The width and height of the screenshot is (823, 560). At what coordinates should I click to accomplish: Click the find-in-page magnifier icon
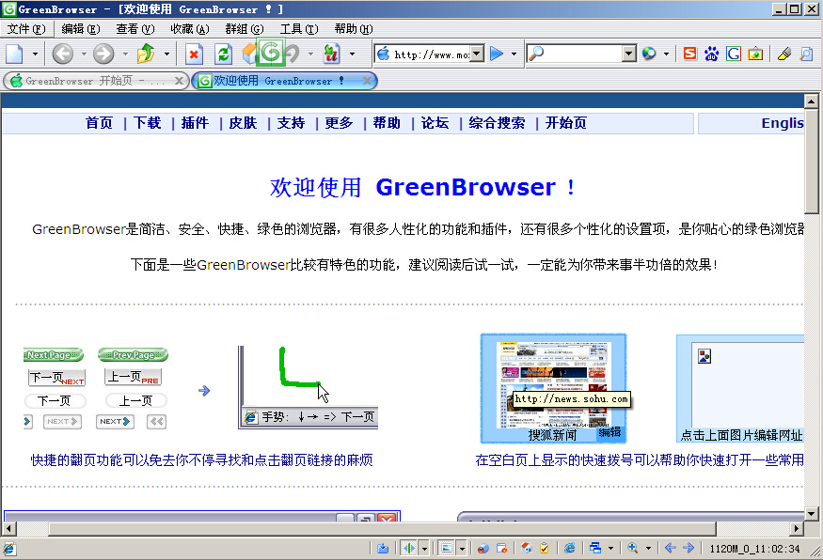(806, 54)
